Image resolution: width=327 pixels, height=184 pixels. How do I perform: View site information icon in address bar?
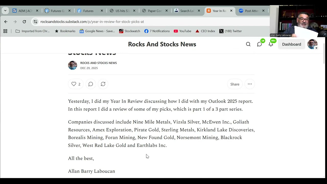[x=36, y=22]
